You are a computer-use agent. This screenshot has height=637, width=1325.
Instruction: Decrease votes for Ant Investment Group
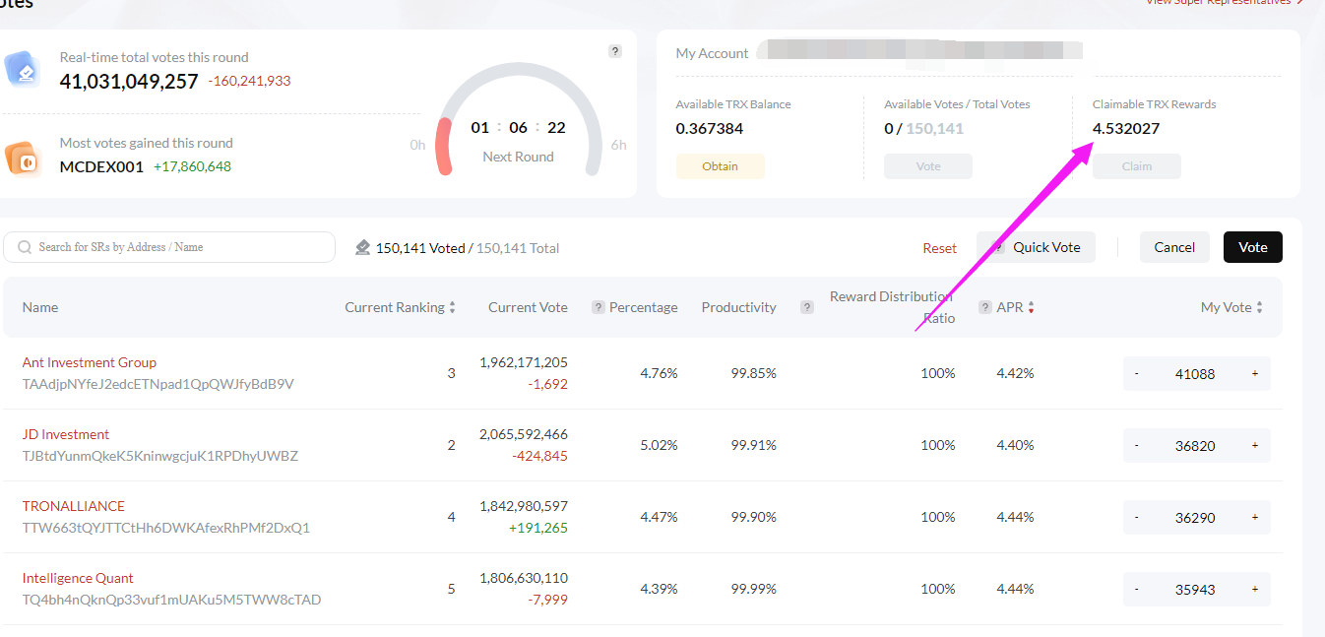coord(1137,373)
